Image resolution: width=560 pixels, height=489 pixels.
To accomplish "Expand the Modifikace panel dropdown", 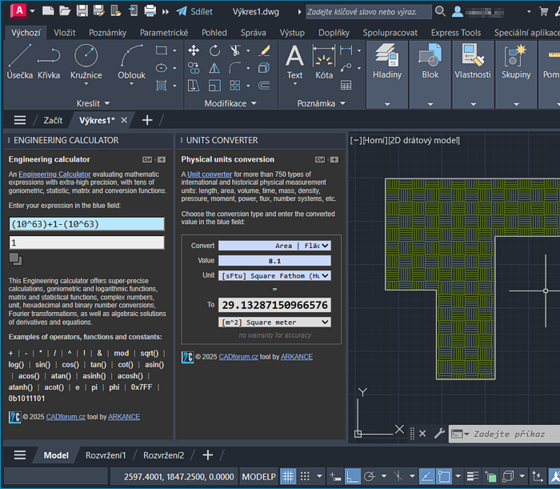I will pos(230,103).
